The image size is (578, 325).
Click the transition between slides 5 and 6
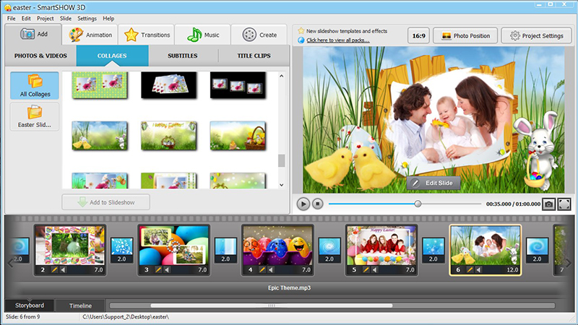pyautogui.click(x=433, y=250)
